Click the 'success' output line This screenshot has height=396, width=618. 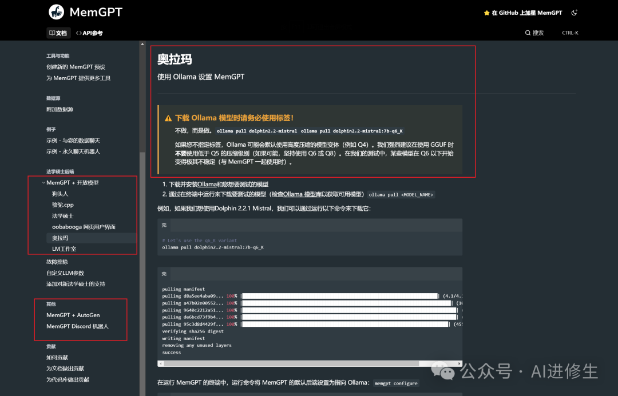pyautogui.click(x=172, y=353)
